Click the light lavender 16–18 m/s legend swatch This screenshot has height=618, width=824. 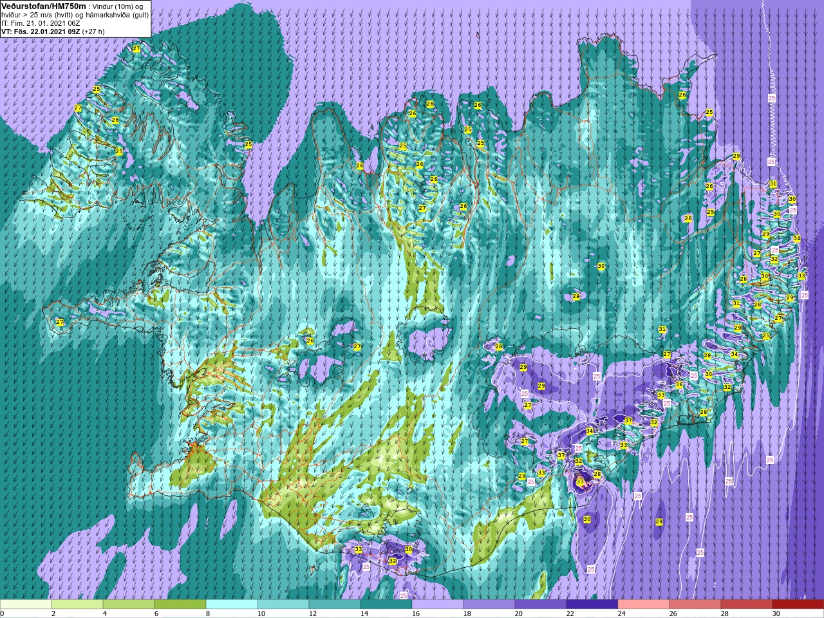pyautogui.click(x=438, y=604)
